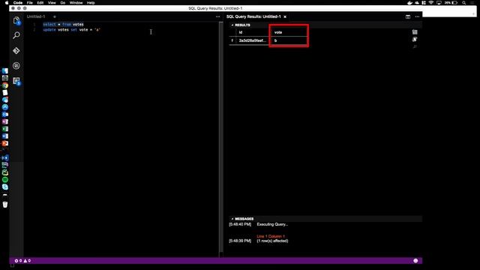This screenshot has height=270, width=480.
Task: Click the editor line 'select * from votes'
Action: click(63, 24)
